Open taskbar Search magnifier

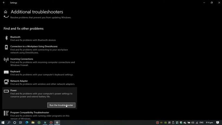[9, 123]
